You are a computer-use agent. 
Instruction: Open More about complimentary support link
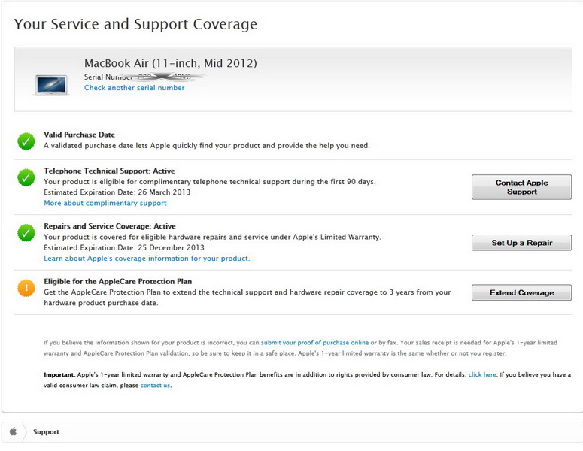pyautogui.click(x=105, y=203)
